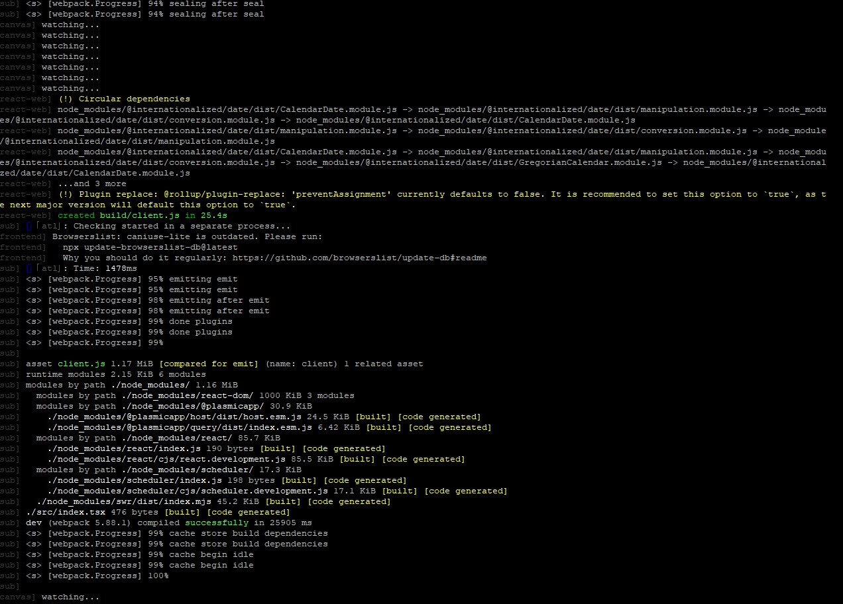Select the 'Circular dependencies' warning heading
This screenshot has height=604, width=843.
pyautogui.click(x=134, y=99)
